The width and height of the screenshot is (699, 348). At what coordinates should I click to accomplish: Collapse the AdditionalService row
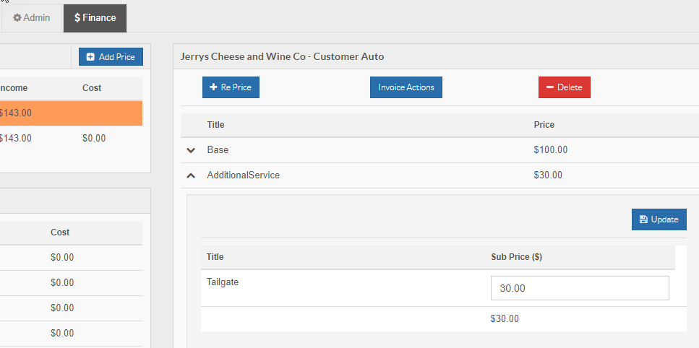pos(192,175)
